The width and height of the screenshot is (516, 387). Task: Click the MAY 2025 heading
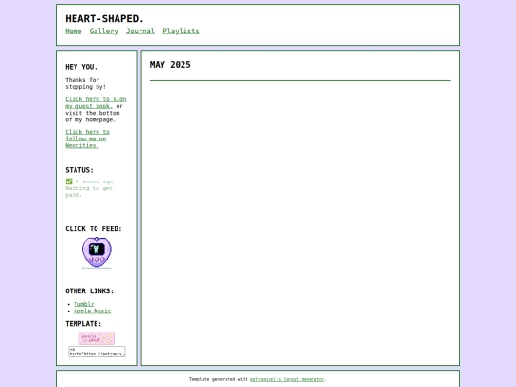(170, 65)
